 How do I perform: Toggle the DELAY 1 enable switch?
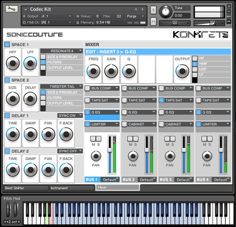(x=7, y=116)
